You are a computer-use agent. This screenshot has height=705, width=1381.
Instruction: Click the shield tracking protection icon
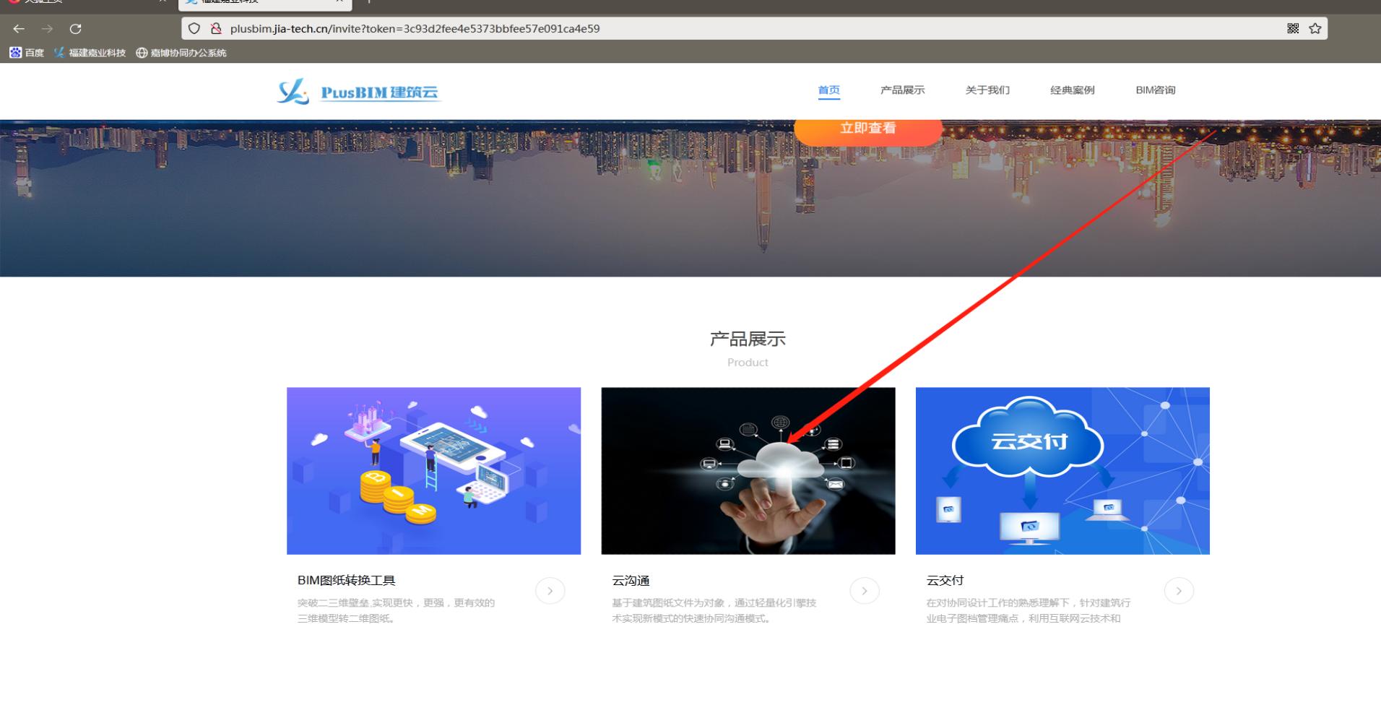coord(194,29)
